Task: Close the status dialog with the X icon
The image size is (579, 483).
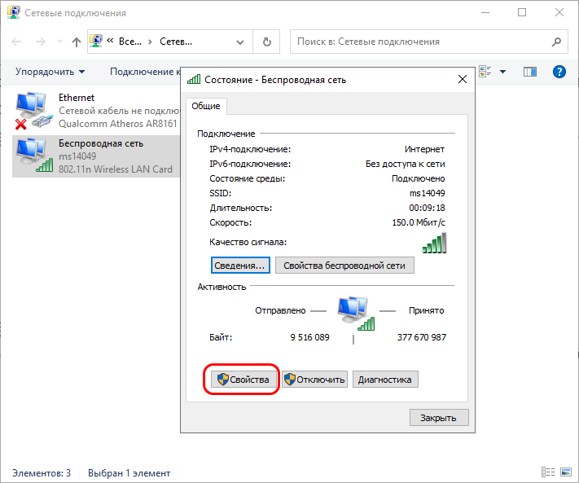Action: 463,79
